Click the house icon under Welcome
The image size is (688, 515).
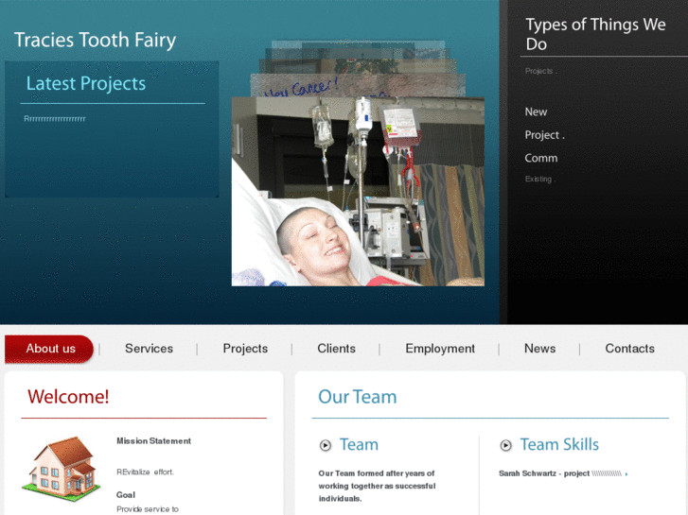pos(61,469)
